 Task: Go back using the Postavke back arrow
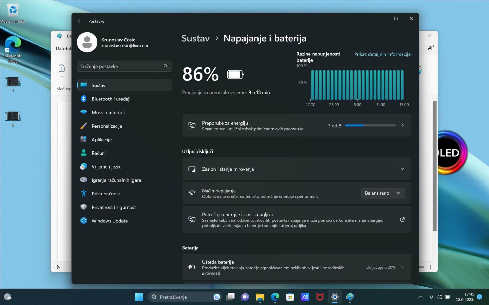[79, 21]
